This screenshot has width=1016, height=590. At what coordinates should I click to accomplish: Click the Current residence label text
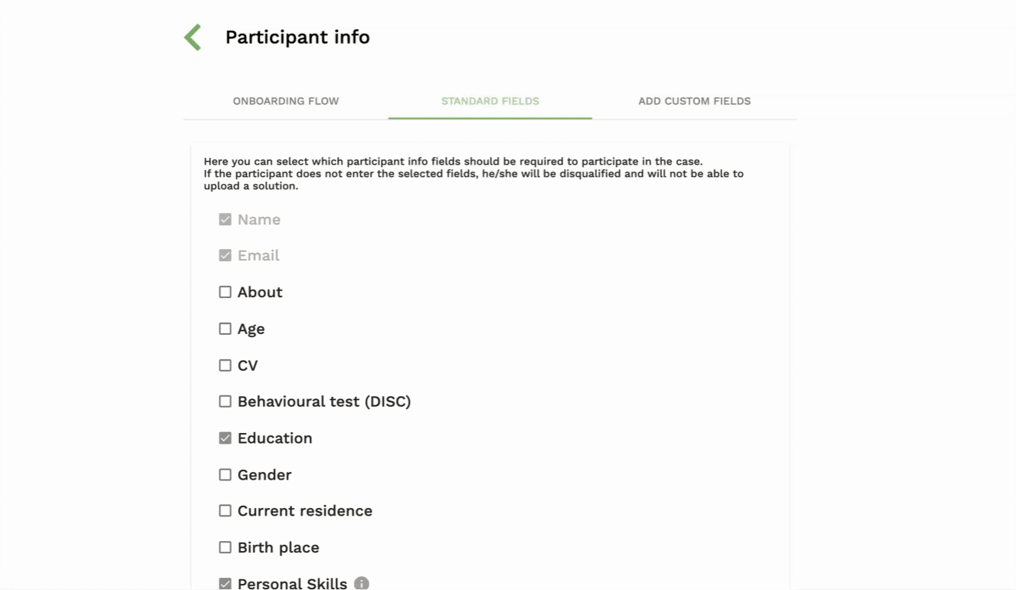pos(305,511)
